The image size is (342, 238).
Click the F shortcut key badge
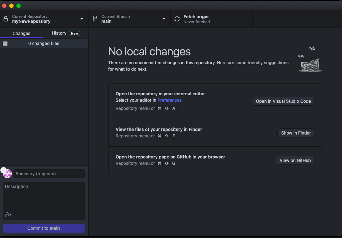click(x=174, y=136)
